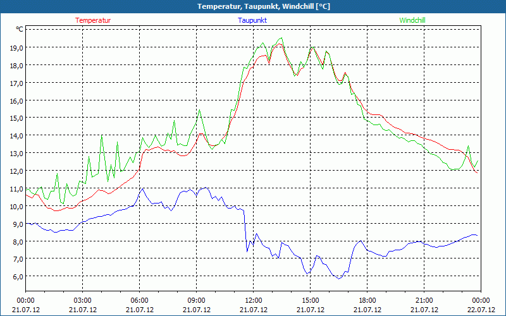This screenshot has width=506, height=316.
Task: Click the '16,0' y-axis value
Action: (x=16, y=100)
